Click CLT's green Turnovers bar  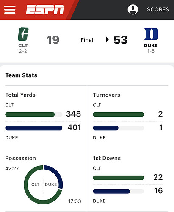(119, 114)
